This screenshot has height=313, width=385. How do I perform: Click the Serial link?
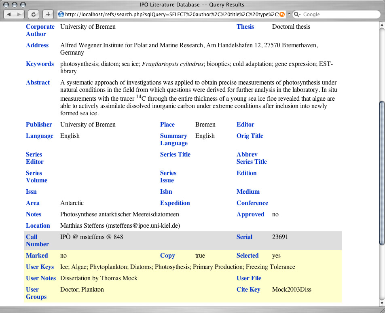(x=244, y=237)
